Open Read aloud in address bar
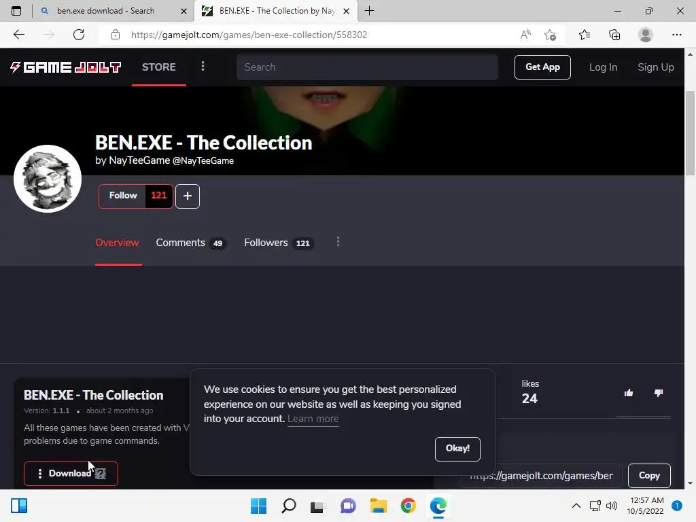Viewport: 696px width, 522px height. click(525, 35)
